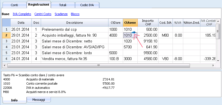Viewport: 222px width, 105px height.
Task: Click the Descrizione column header
Action: [74, 23]
